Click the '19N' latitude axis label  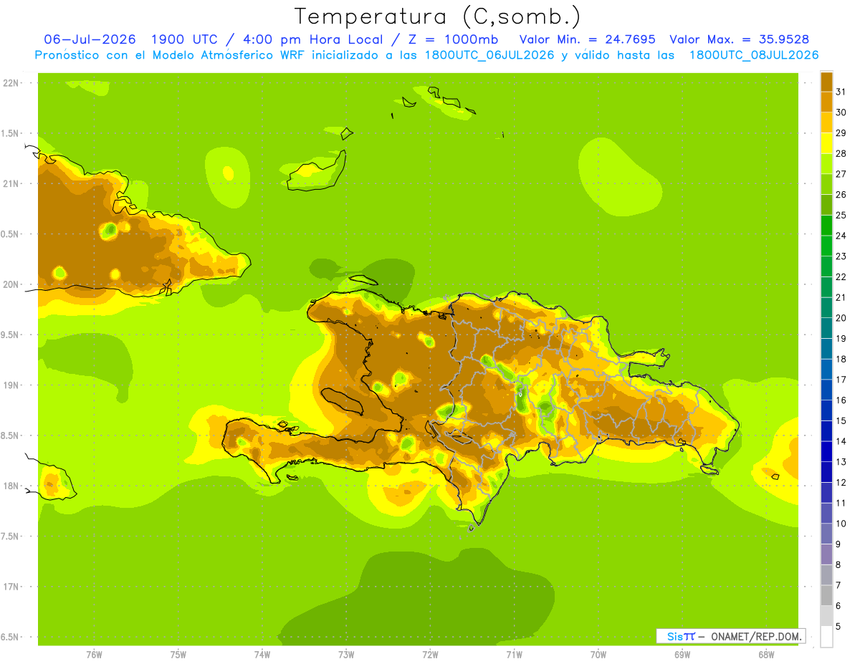[11, 385]
